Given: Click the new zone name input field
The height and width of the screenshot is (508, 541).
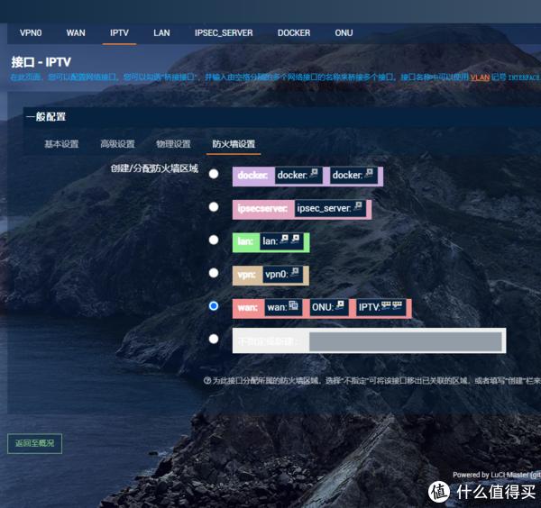Looking at the screenshot, I should [406, 341].
